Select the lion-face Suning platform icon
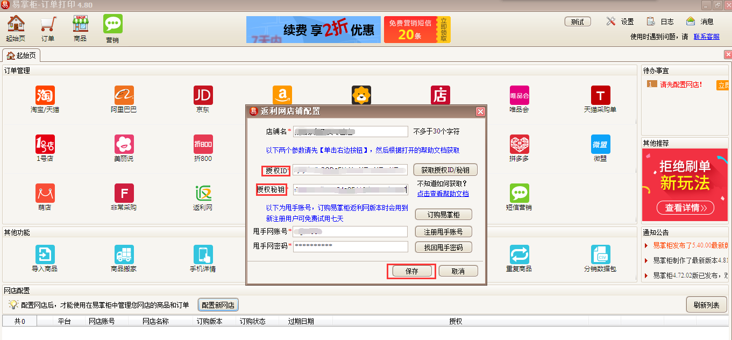This screenshot has height=340, width=732. click(x=361, y=95)
